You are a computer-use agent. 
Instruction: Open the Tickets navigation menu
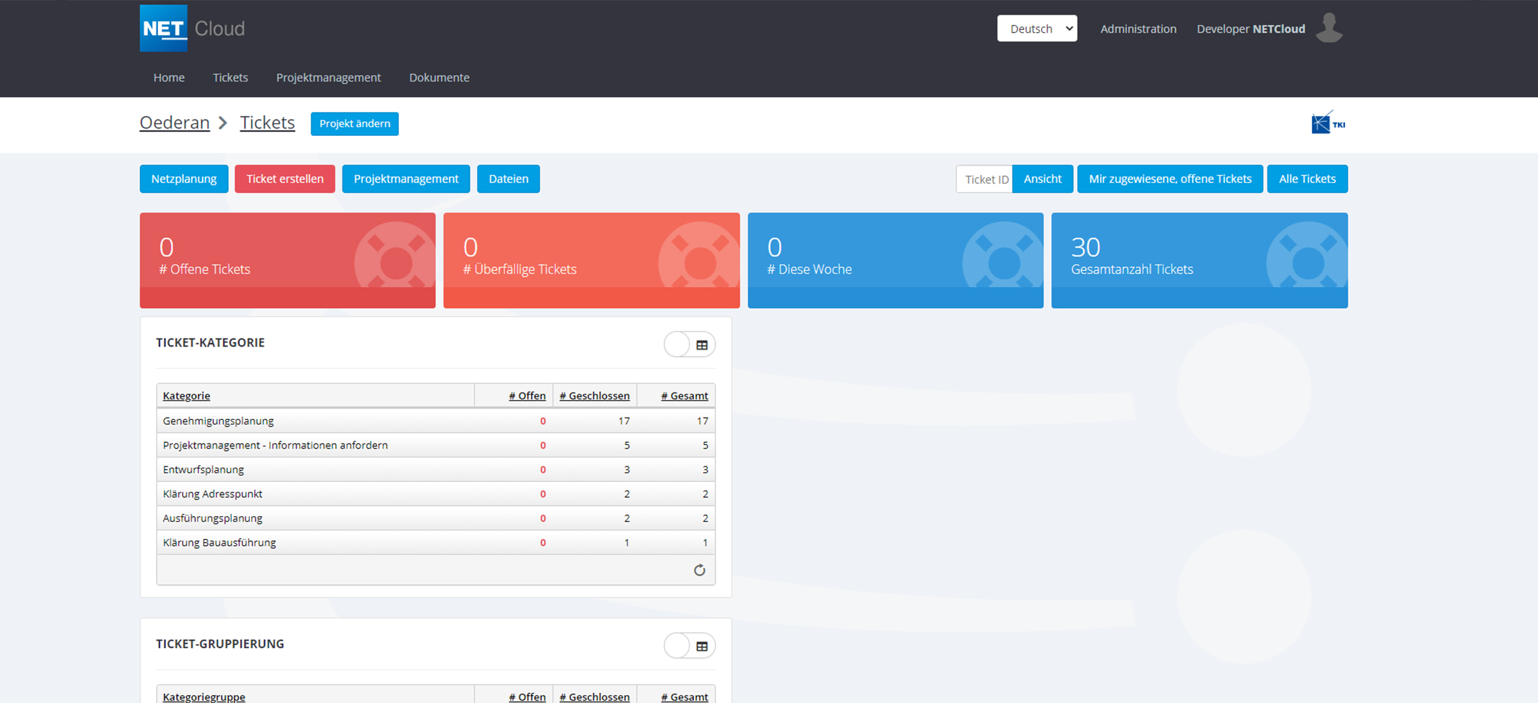click(x=230, y=77)
